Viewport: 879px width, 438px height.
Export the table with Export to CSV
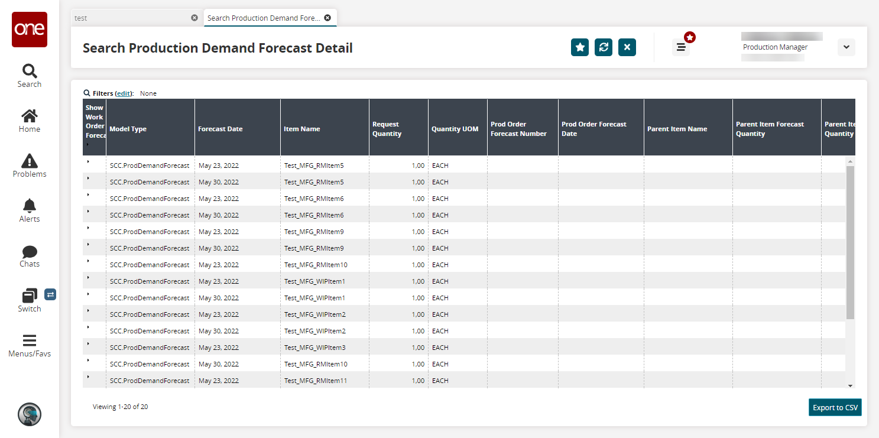tap(835, 408)
